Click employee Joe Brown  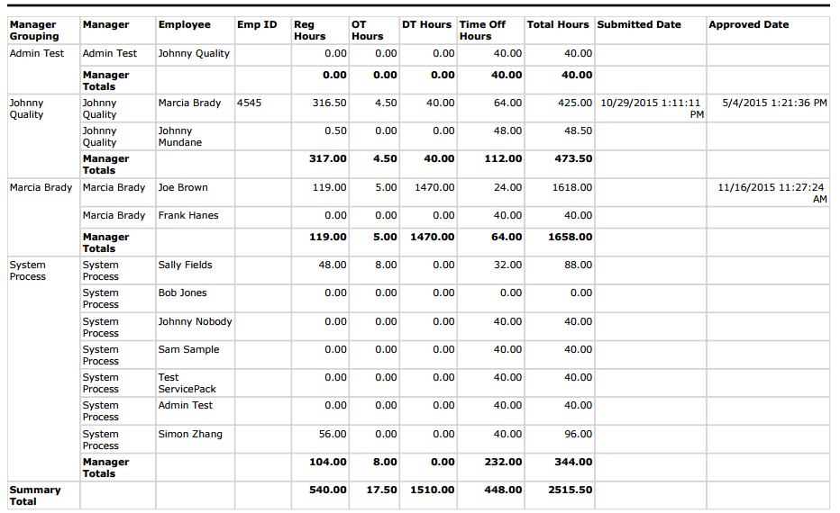click(183, 188)
